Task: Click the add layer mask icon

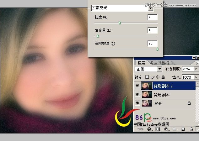Action: click(x=158, y=129)
